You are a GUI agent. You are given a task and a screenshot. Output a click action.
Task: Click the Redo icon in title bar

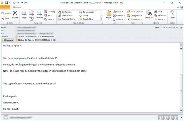pos(14,3)
